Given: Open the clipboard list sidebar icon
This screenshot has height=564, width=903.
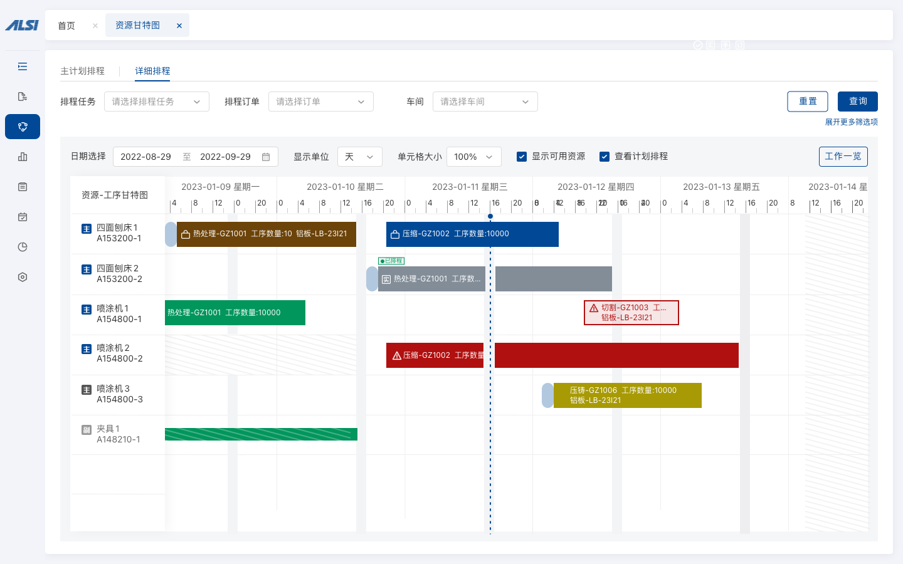Looking at the screenshot, I should point(23,187).
